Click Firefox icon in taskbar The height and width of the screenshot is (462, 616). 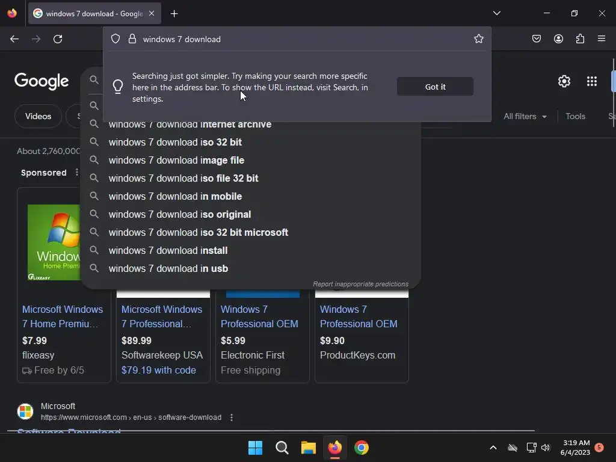coord(334,448)
